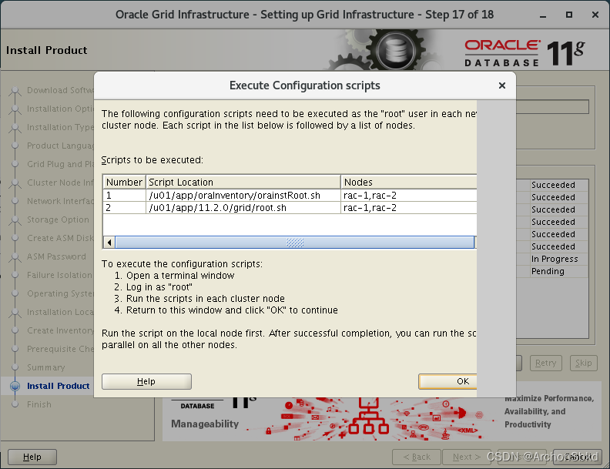Viewport: 610px width, 469px height.
Task: Close the Oracle Grid Infrastructure installer window
Action: pos(595,15)
